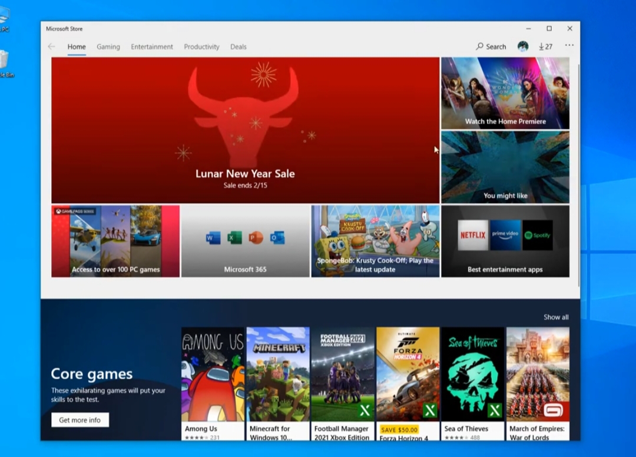Go back using the back arrow
Screen dimensions: 636x457
[x=51, y=47]
